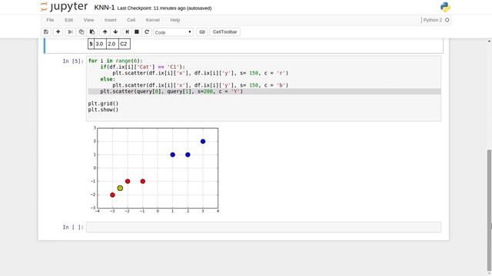Click the Python logo icon
The image size is (492, 276).
point(445,7)
